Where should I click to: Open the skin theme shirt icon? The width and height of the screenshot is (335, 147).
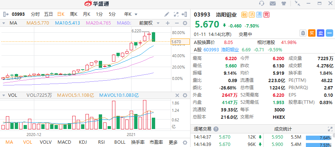point(283,3)
